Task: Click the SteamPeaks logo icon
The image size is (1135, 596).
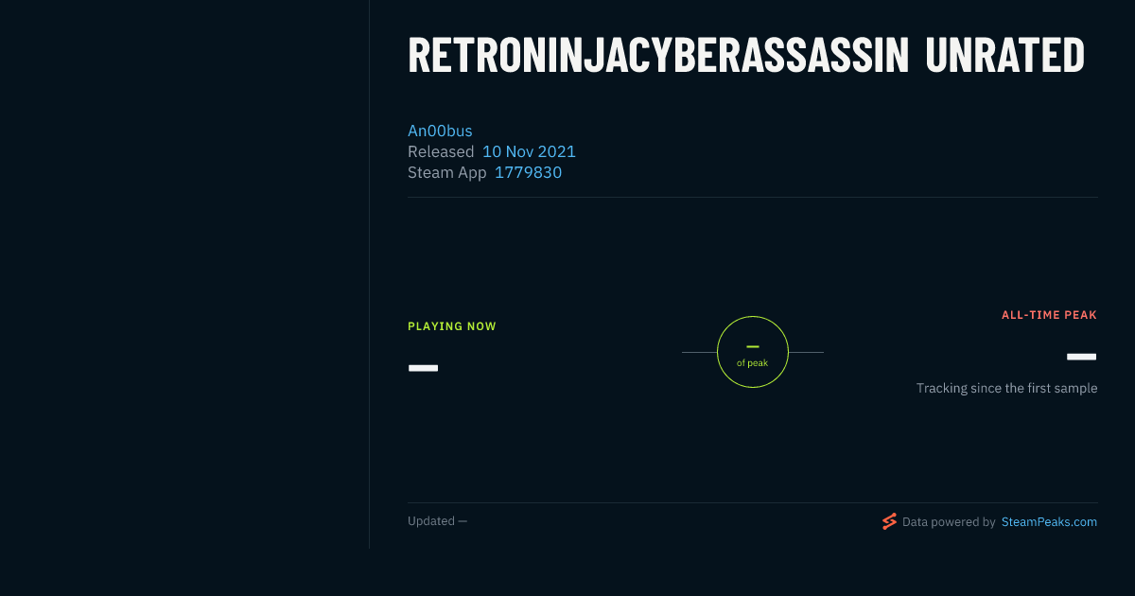Action: [889, 521]
